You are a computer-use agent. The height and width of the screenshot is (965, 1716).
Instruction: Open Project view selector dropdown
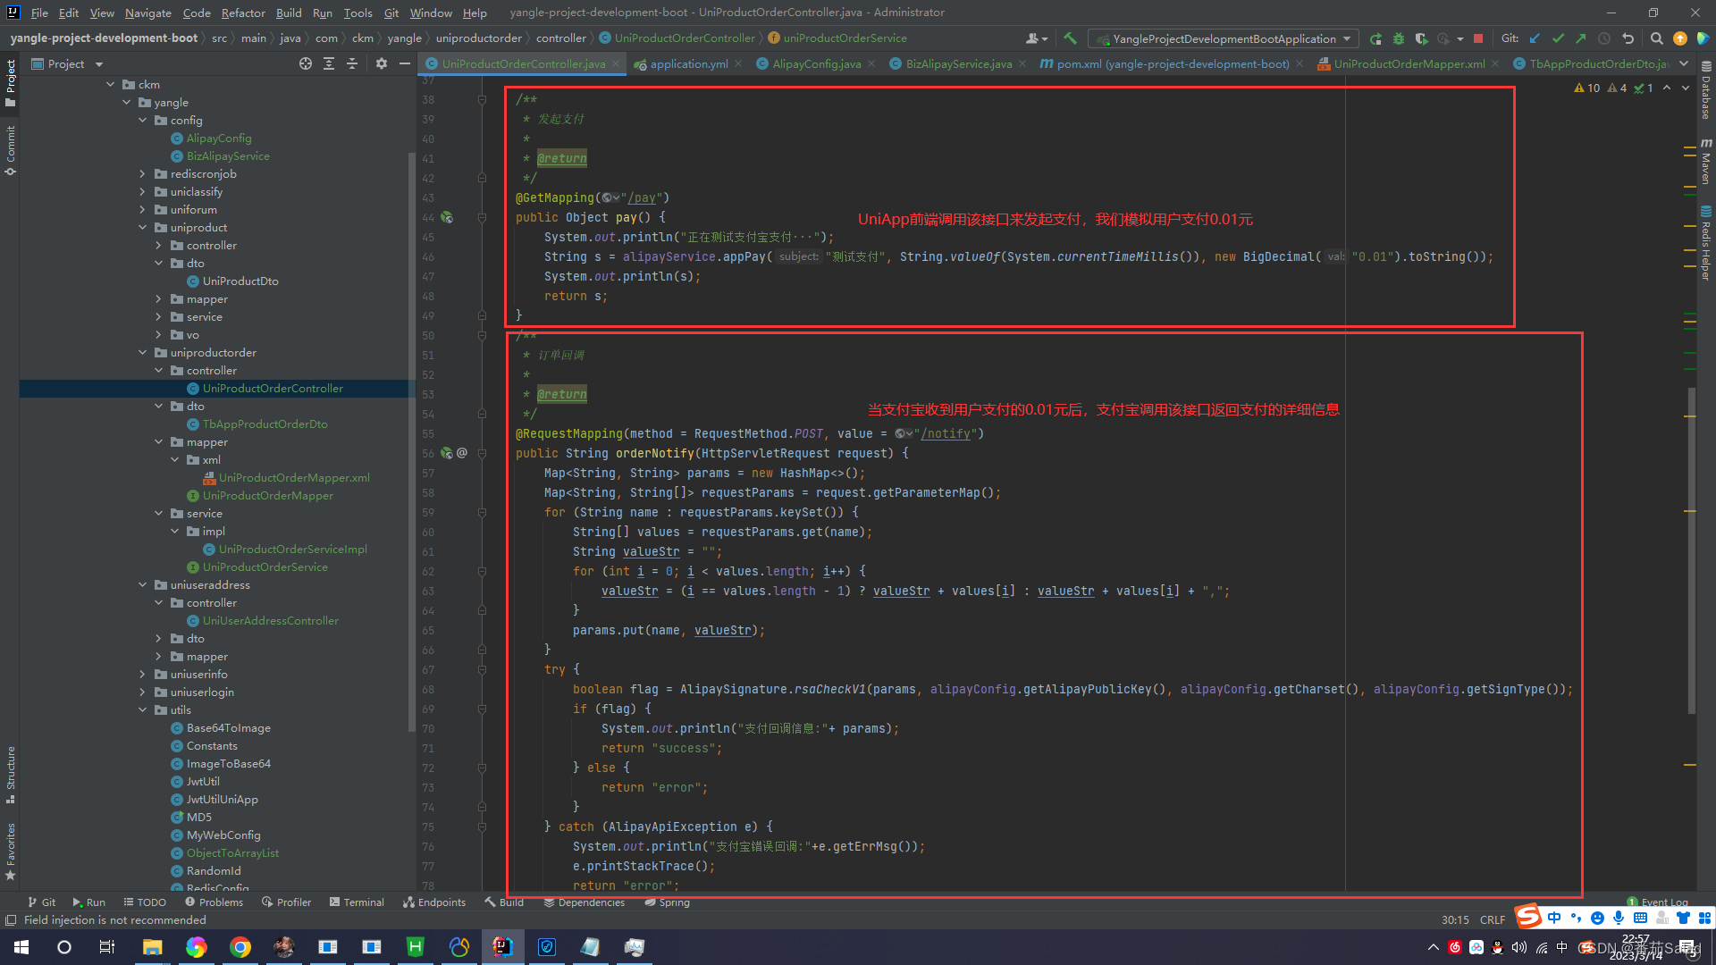pyautogui.click(x=68, y=63)
